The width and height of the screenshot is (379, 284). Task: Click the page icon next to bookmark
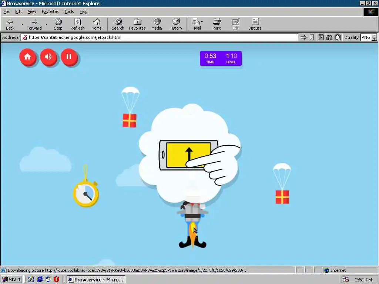(321, 37)
